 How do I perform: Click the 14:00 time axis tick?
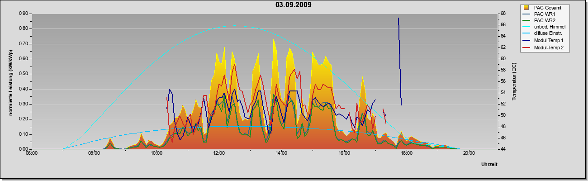pyautogui.click(x=281, y=153)
